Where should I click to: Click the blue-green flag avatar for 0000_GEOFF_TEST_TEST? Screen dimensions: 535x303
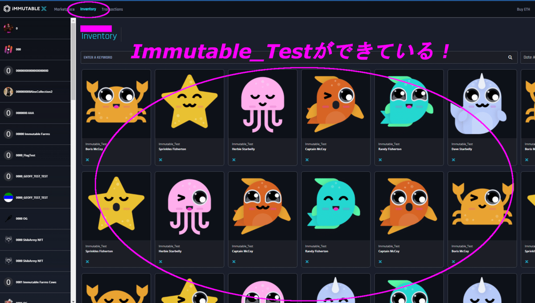tap(8, 198)
